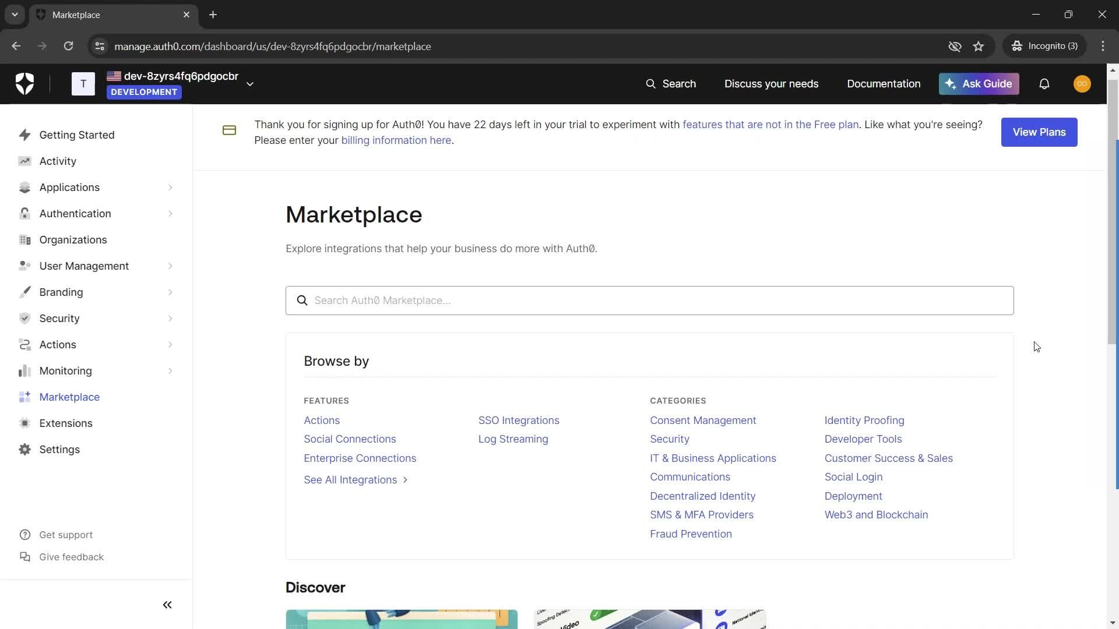Screen dimensions: 1119x629
Task: Open first Discover card thumbnail
Action: click(402, 619)
